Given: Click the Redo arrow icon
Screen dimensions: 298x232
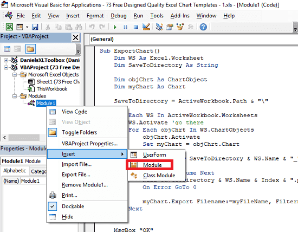Looking at the screenshot, I should (x=102, y=27).
